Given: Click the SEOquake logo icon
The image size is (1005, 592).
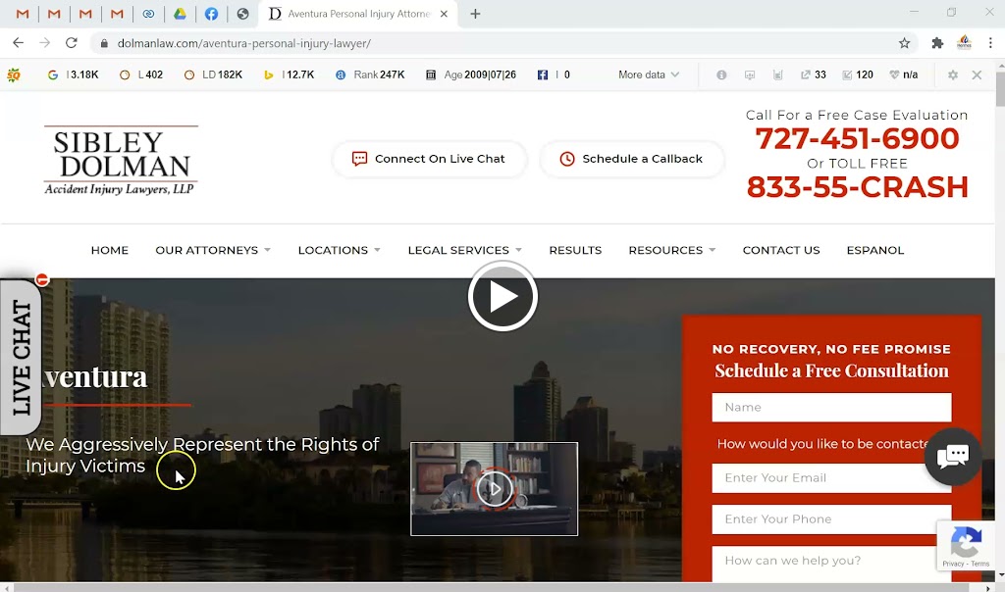Looking at the screenshot, I should [x=14, y=74].
